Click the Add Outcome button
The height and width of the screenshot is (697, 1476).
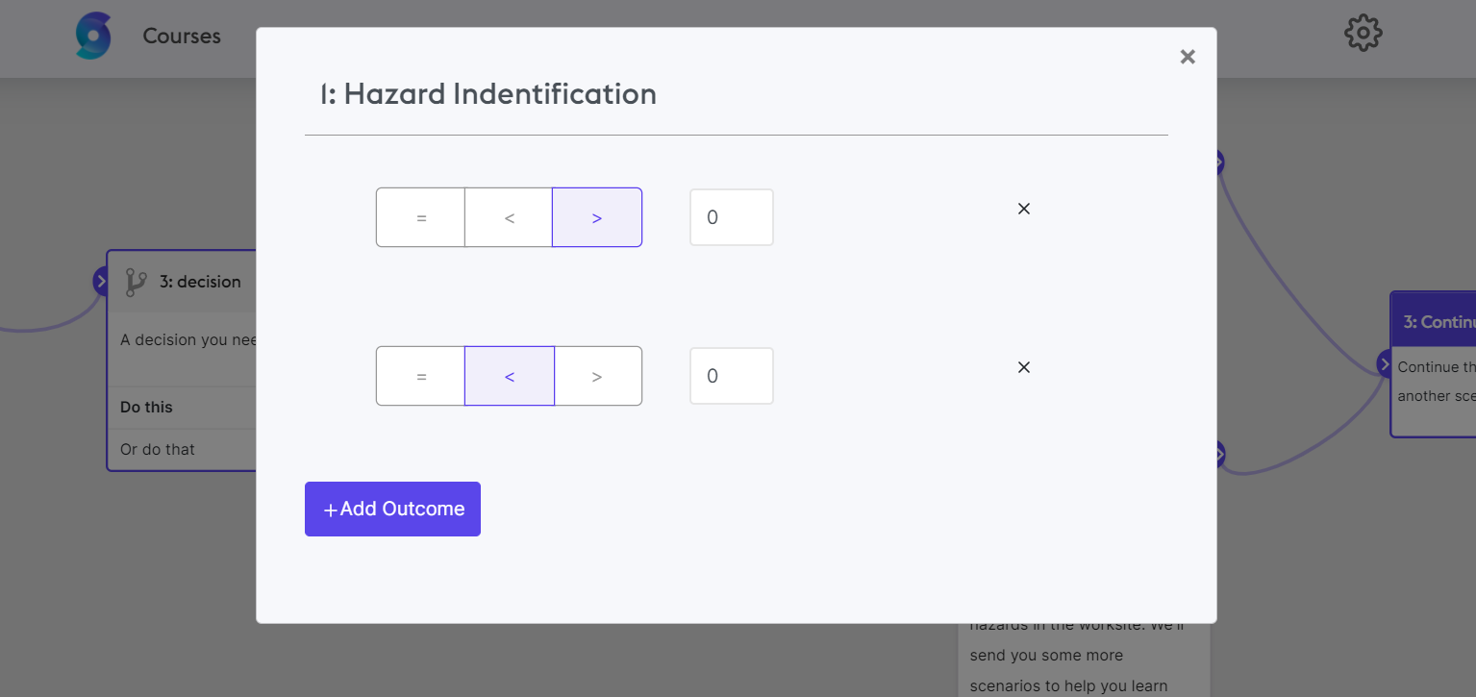[392, 509]
